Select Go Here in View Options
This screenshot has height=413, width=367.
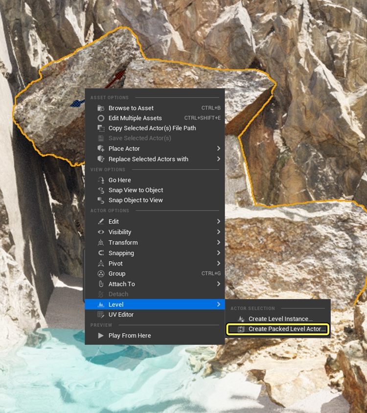(x=155, y=180)
